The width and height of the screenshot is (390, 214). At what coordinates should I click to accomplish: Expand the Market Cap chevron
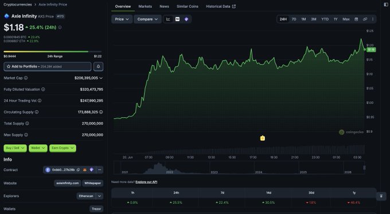click(x=101, y=78)
